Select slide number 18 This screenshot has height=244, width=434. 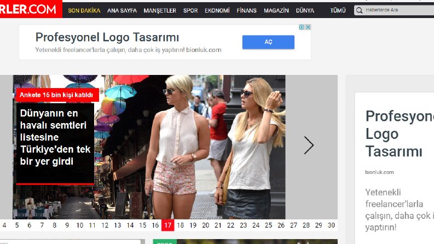pos(181,225)
